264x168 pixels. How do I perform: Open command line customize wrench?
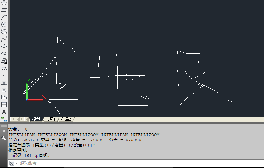pos(4,138)
